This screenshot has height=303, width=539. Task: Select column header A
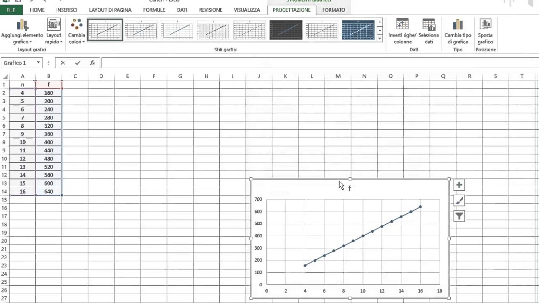coord(22,76)
